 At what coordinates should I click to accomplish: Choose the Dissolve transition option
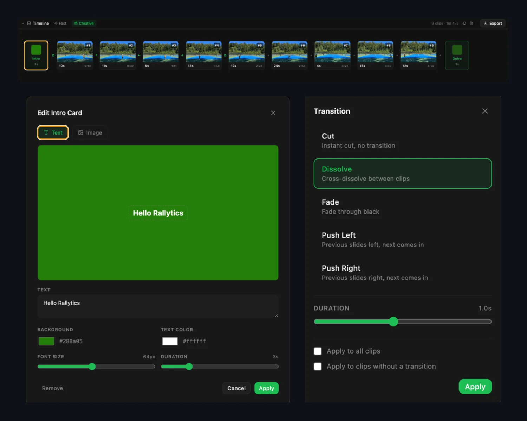403,174
